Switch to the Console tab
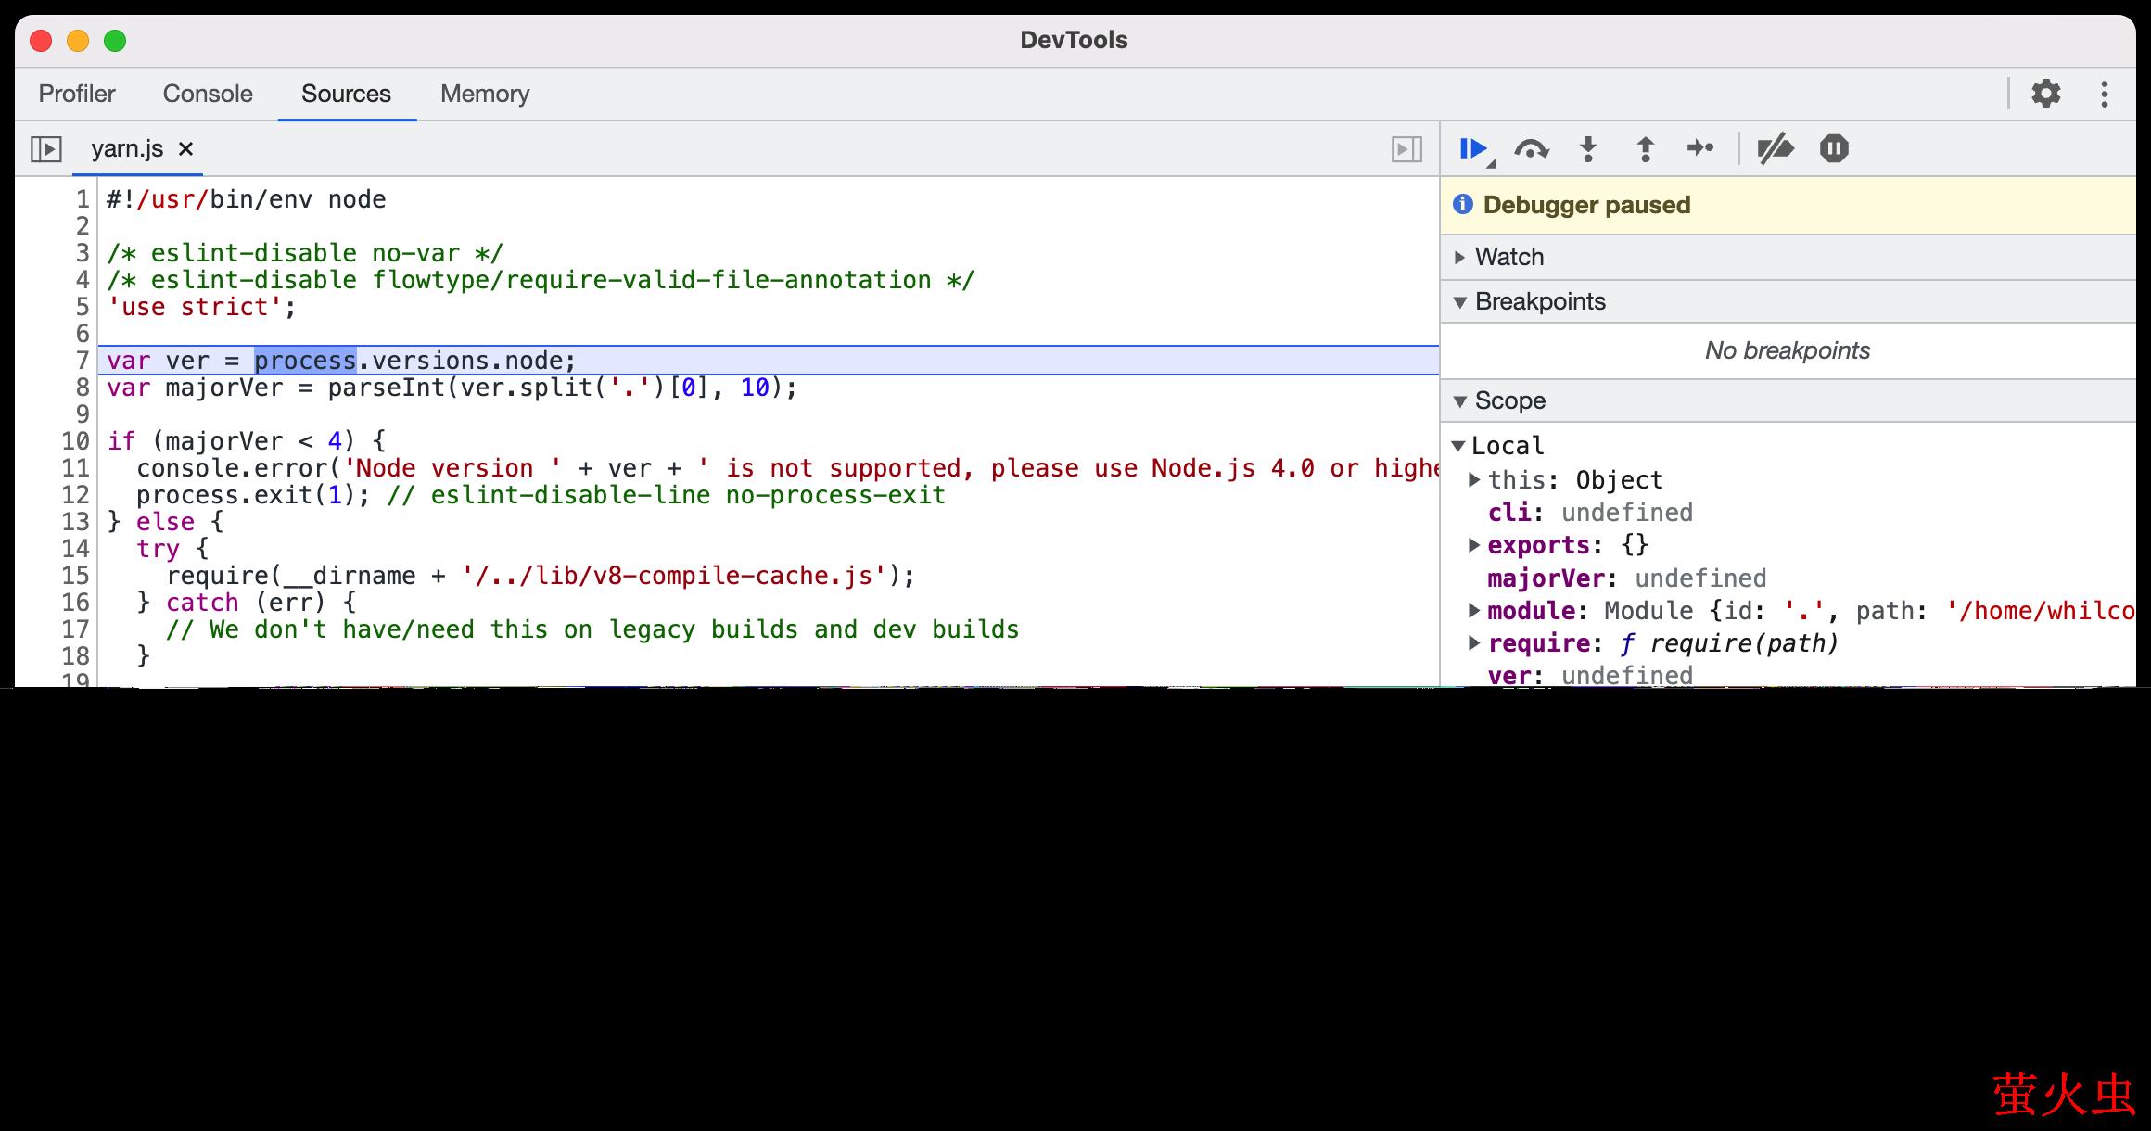 click(x=208, y=94)
